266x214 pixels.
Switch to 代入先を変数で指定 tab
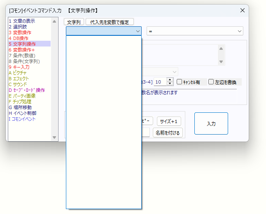(x=110, y=22)
